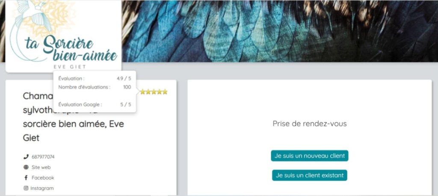Click the sorcière bien aimée, Eve Giet title
The width and height of the screenshot is (438, 196).
(x=74, y=131)
